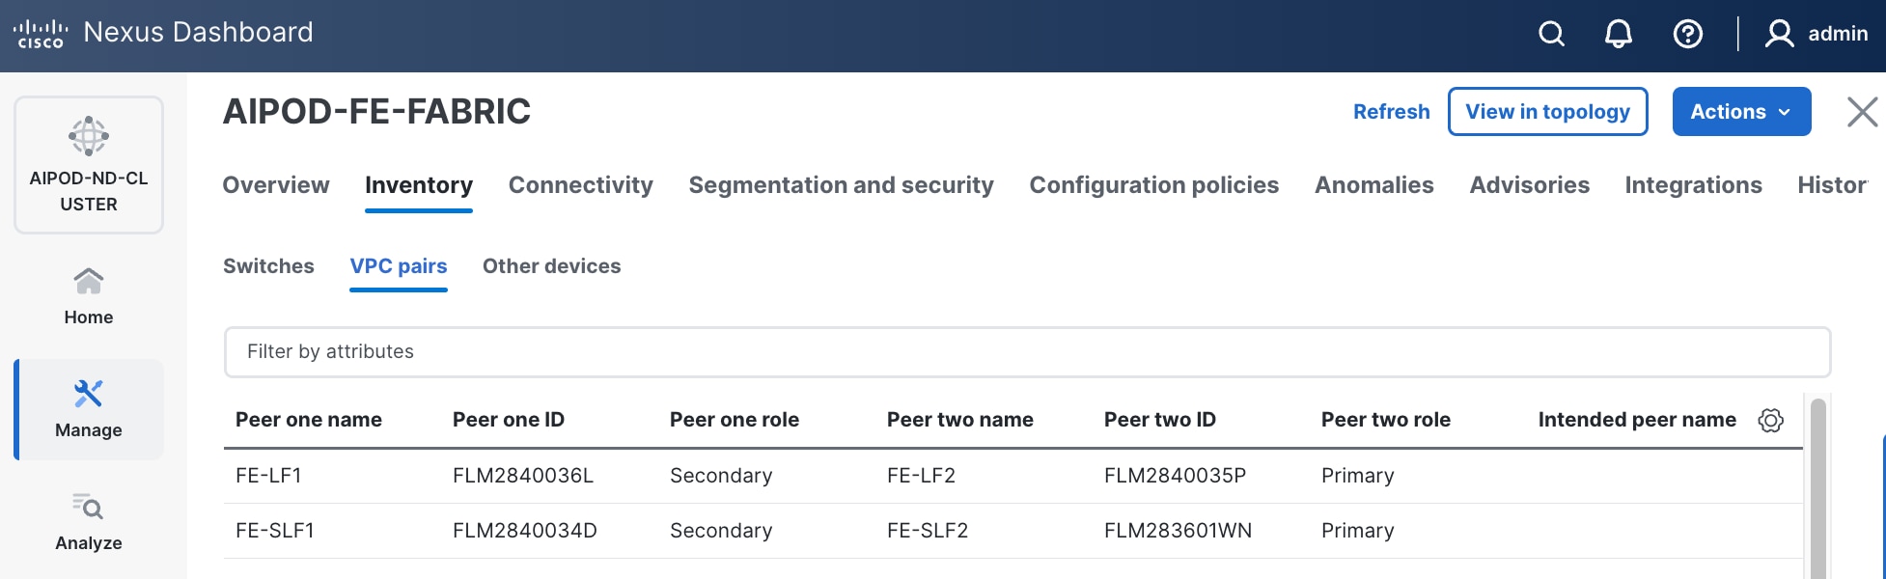Open the Integrations tab
1886x579 pixels.
click(x=1694, y=185)
